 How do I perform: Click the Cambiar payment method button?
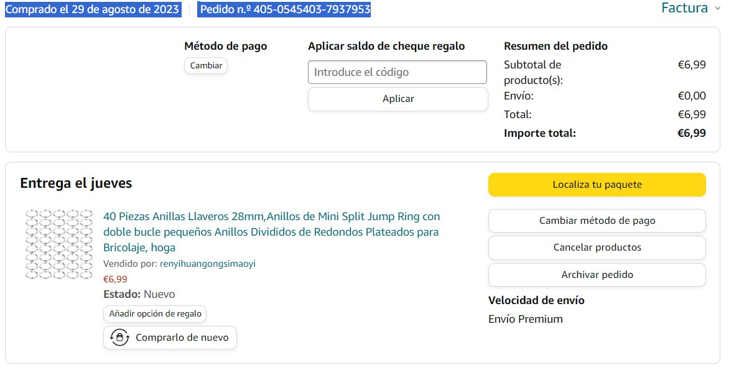pyautogui.click(x=206, y=65)
